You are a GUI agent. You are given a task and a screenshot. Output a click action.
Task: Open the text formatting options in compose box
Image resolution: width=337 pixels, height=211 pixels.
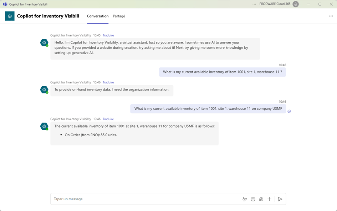245,199
